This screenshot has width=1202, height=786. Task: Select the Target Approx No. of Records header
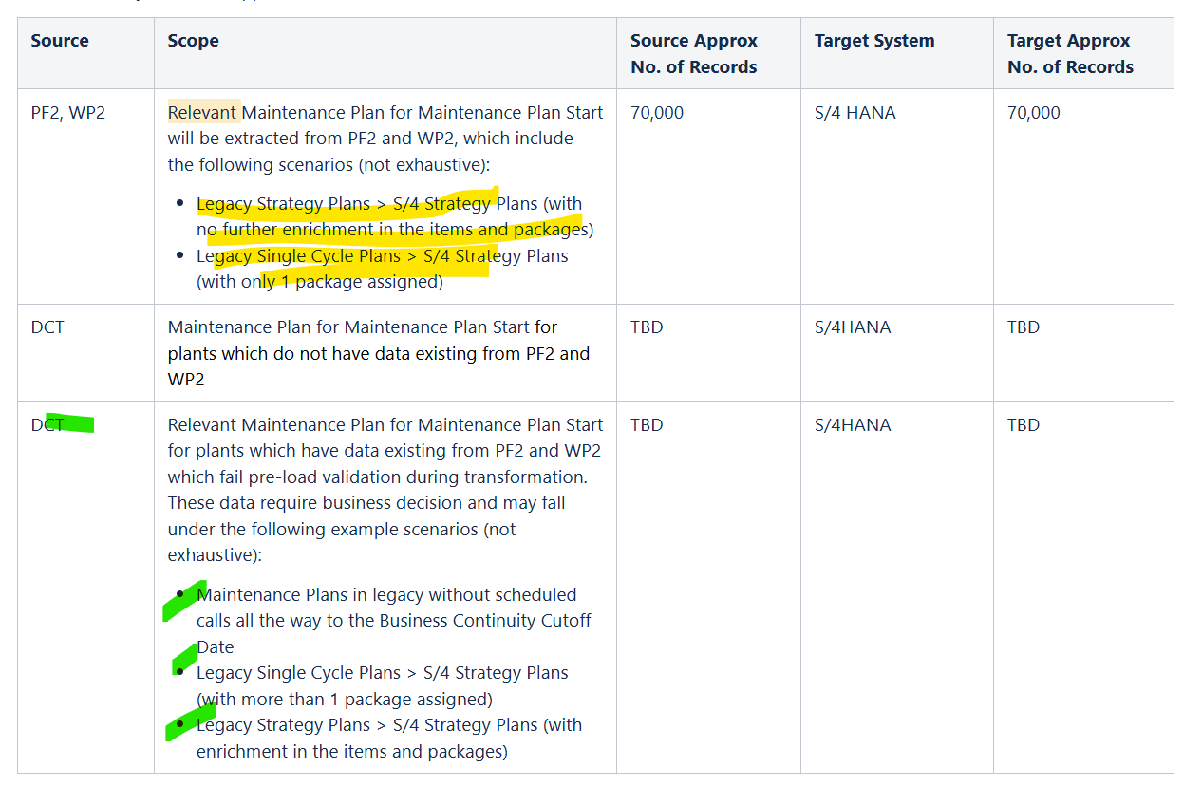[1070, 54]
